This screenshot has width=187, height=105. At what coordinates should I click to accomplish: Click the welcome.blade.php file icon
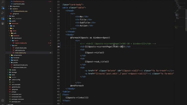(12, 67)
